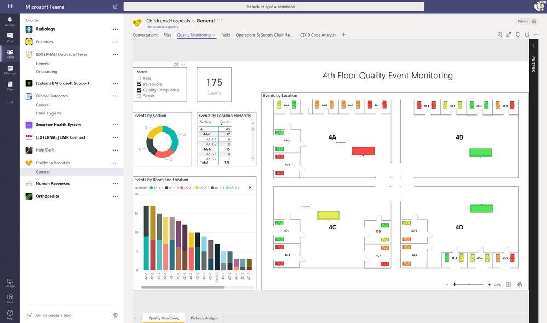Select the yellow block in section 4C
The width and height of the screenshot is (547, 323).
coord(329,216)
